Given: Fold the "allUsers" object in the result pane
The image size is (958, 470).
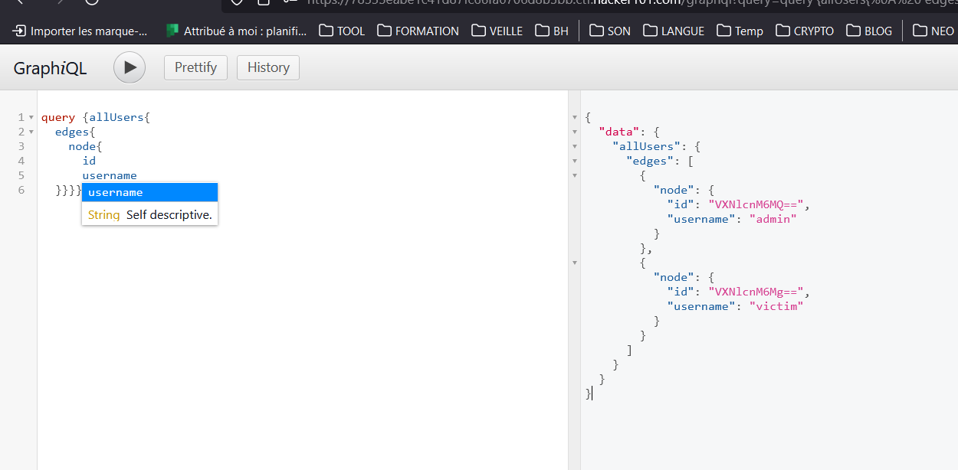Looking at the screenshot, I should (x=575, y=147).
